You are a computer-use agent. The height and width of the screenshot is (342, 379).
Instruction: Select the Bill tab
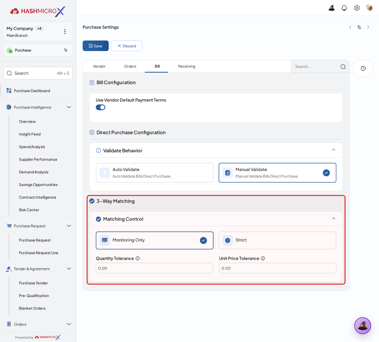(157, 66)
